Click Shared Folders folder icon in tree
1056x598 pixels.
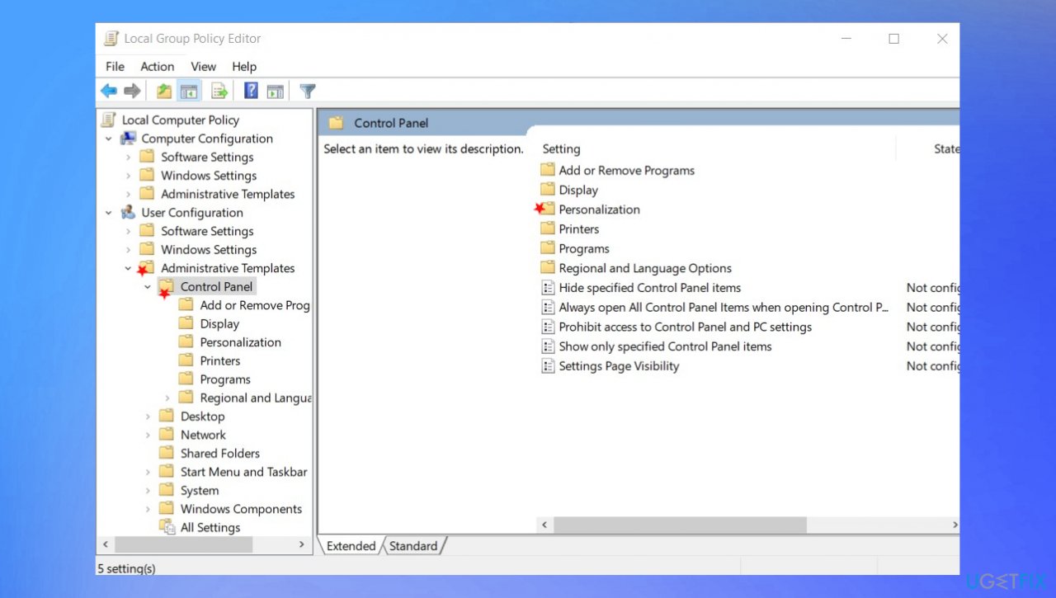[167, 453]
